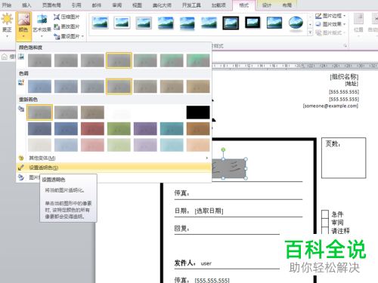Viewport: 378px width, 283px height.
Task: Open the 更正 (Corrections) picture tool
Action: 7,24
